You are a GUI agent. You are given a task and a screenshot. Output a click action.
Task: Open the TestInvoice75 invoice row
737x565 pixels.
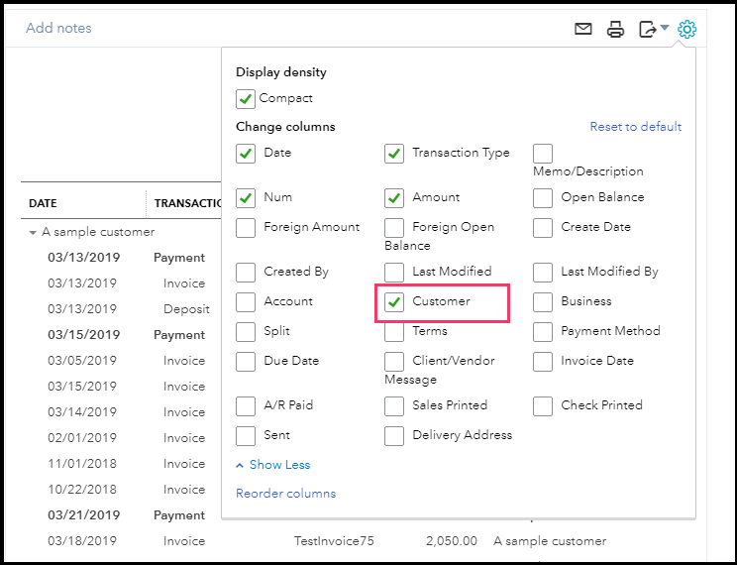(x=333, y=541)
